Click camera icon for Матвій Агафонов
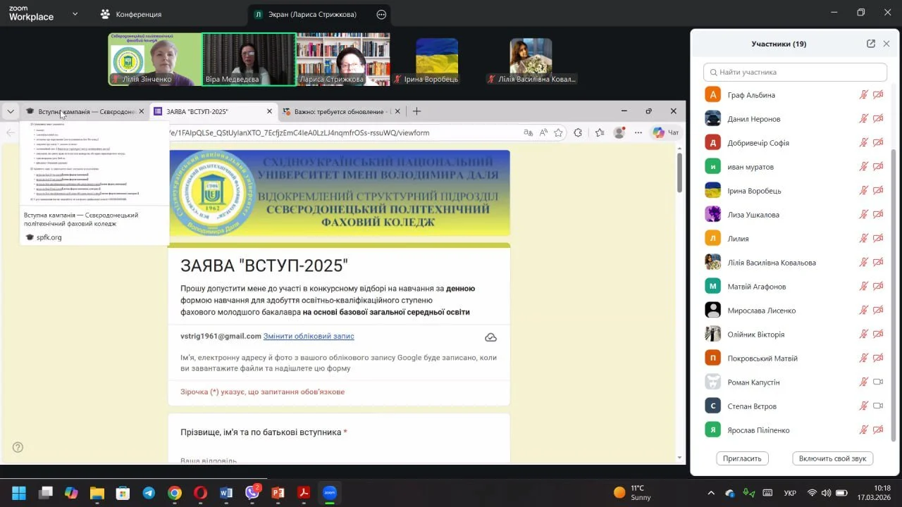Viewport: 902px width, 507px height. tap(878, 287)
